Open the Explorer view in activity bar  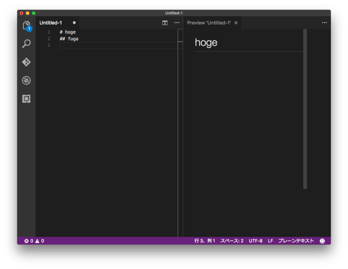tap(27, 26)
